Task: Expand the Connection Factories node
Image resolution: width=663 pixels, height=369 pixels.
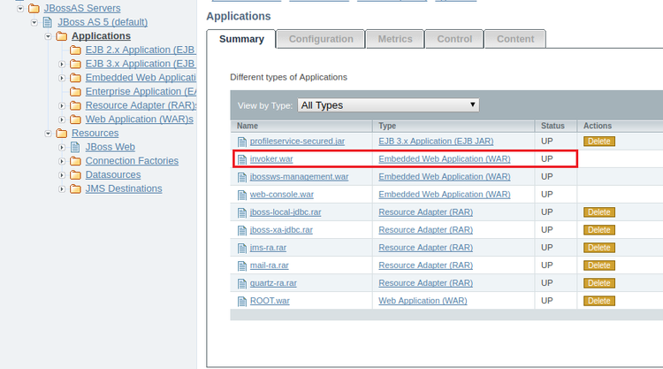Action: (x=62, y=161)
